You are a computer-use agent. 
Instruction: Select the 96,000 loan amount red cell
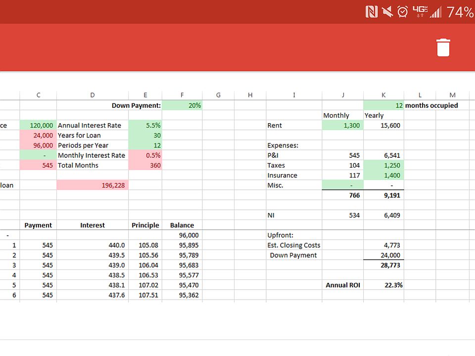coord(38,145)
